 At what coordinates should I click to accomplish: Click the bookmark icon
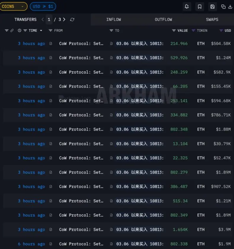[x=200, y=7]
